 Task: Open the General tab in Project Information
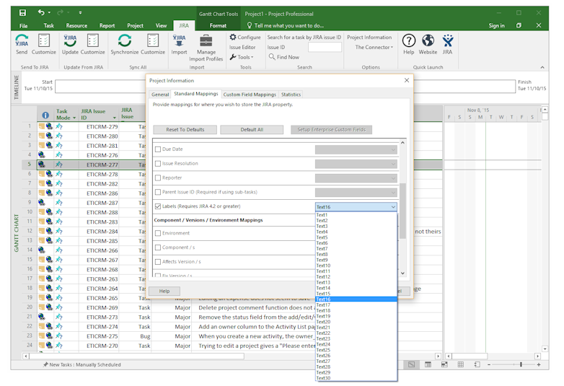tap(160, 95)
